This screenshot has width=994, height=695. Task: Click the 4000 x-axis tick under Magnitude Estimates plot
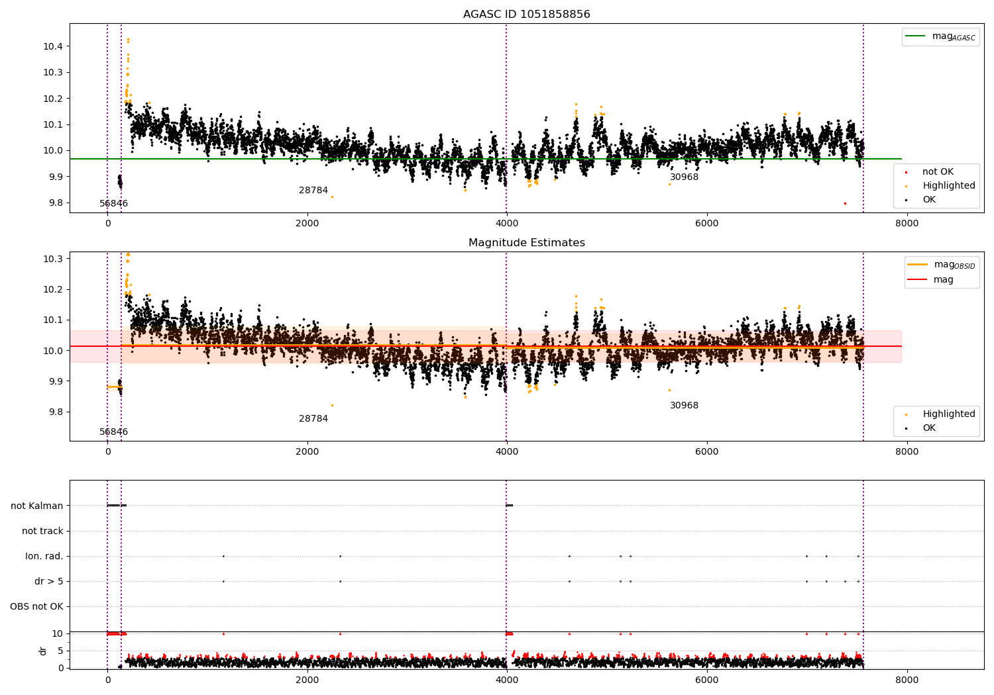click(507, 452)
